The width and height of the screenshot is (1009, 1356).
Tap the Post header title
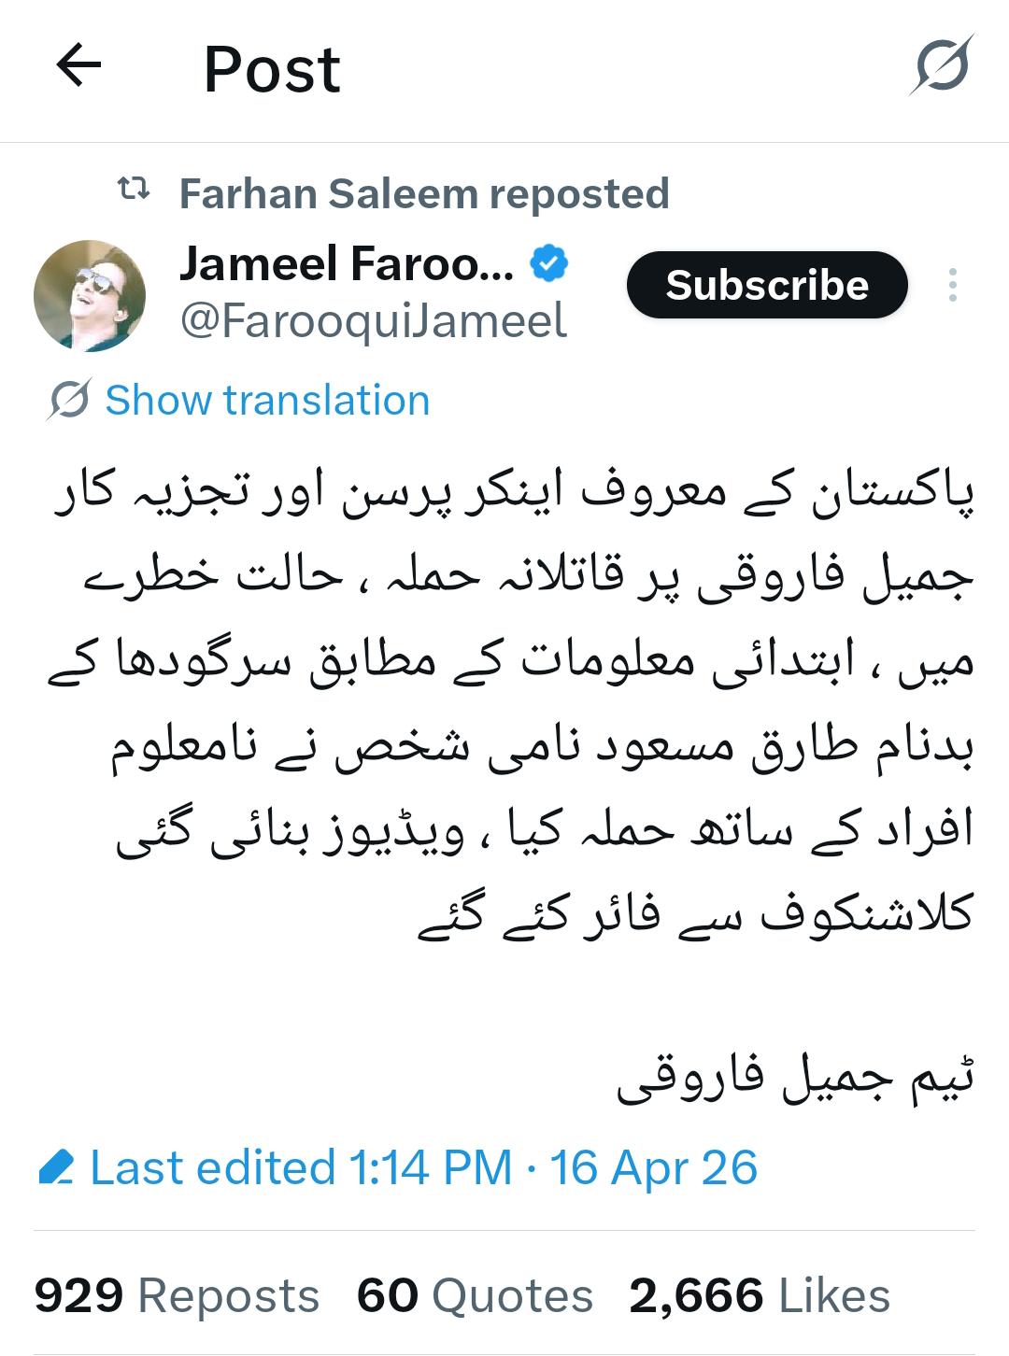coord(272,69)
